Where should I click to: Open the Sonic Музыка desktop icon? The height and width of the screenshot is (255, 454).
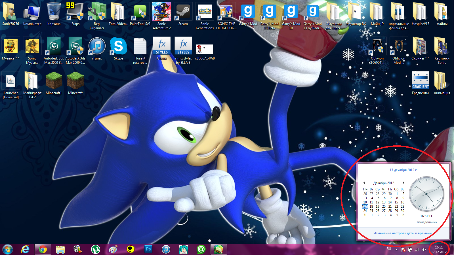[32, 51]
